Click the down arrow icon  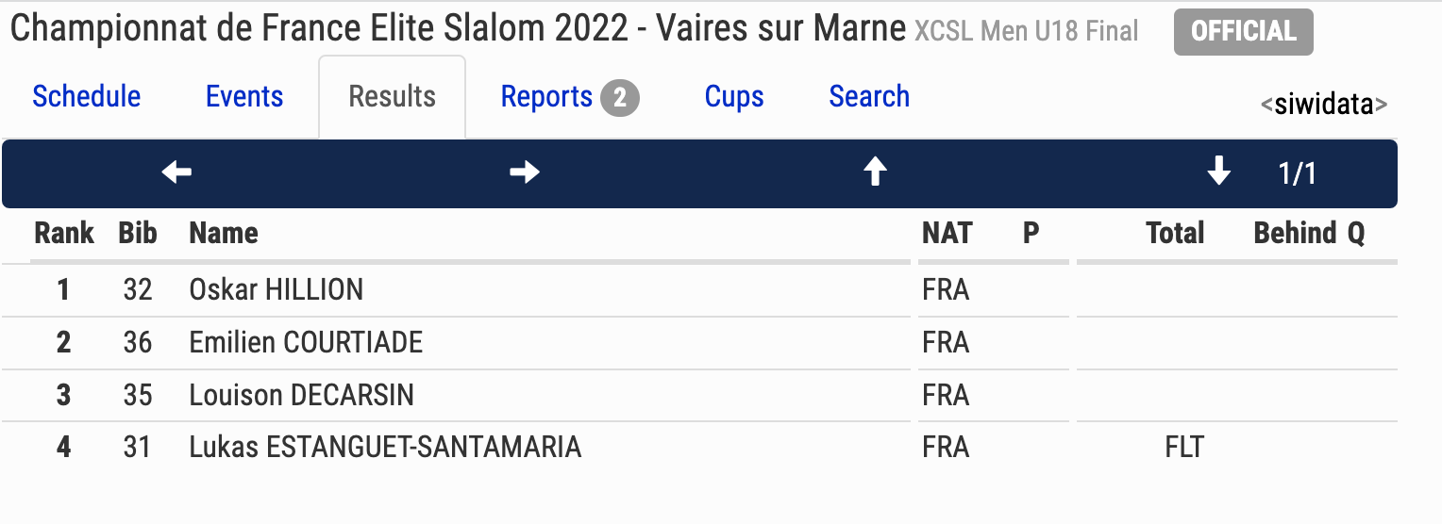coord(1219,172)
